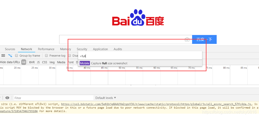Open the Performance tab
Image resolution: width=259 pixels, height=117 pixels.
pos(46,49)
